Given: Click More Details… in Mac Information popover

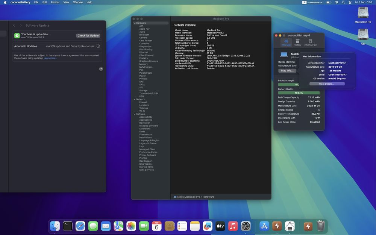Looking at the screenshot, I should coord(327,84).
